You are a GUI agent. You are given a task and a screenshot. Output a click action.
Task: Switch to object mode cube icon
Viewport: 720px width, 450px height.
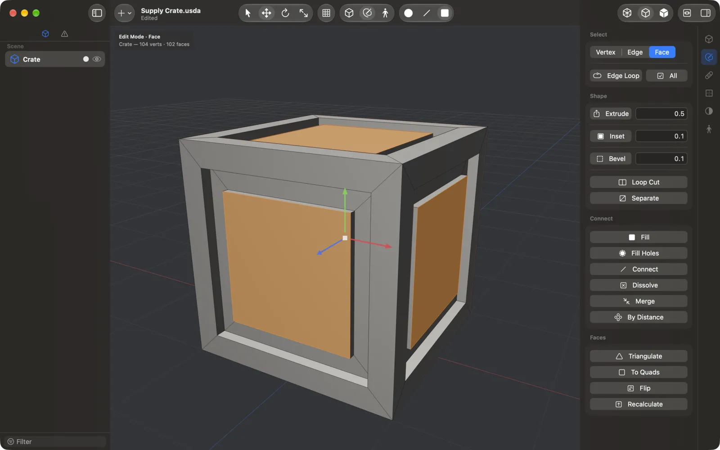(x=349, y=13)
